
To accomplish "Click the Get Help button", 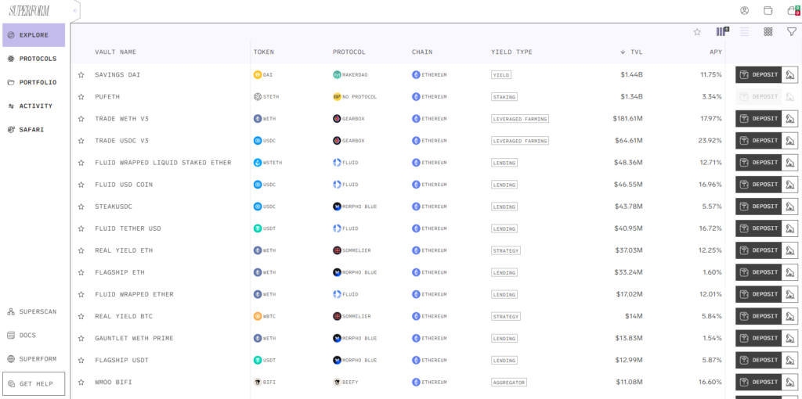I will [x=34, y=383].
